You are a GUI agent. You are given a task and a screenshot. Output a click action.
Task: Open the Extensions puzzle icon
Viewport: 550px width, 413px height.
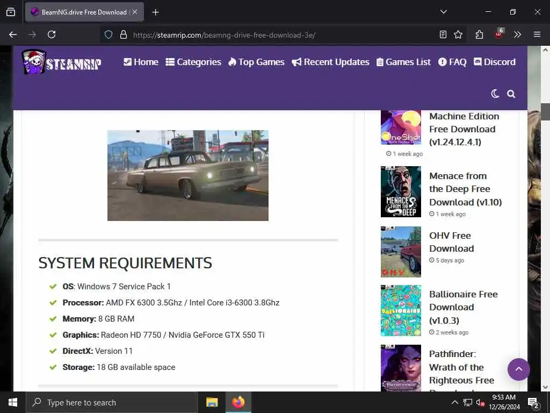[x=479, y=34]
